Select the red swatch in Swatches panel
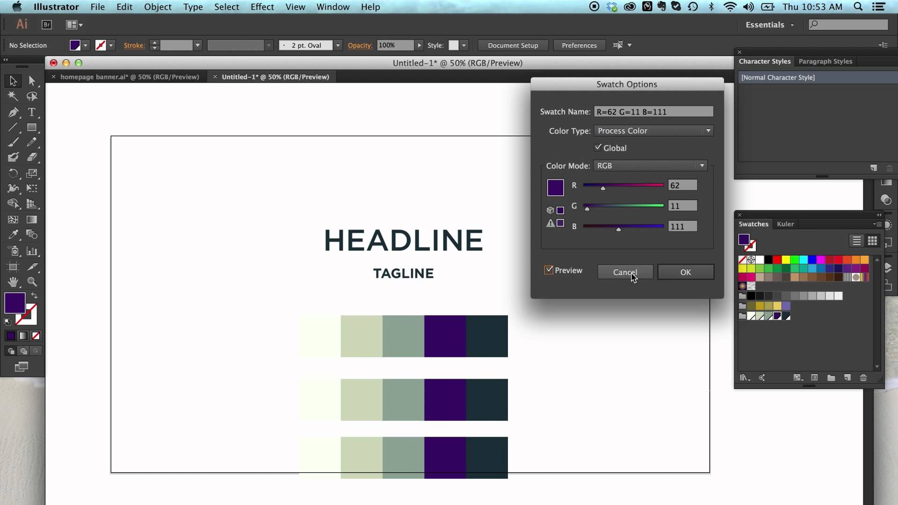The image size is (898, 505). pyautogui.click(x=777, y=260)
